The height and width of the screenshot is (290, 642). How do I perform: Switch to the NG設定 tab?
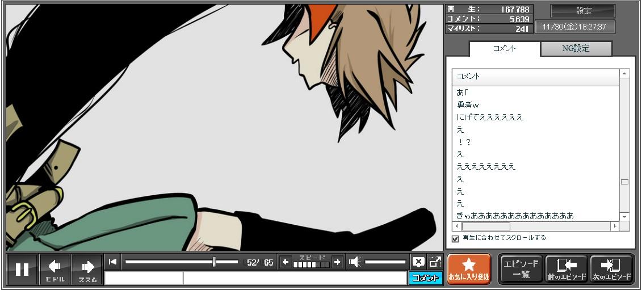[x=576, y=49]
